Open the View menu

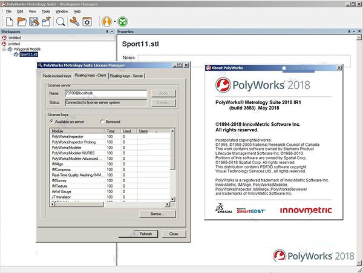[33, 12]
